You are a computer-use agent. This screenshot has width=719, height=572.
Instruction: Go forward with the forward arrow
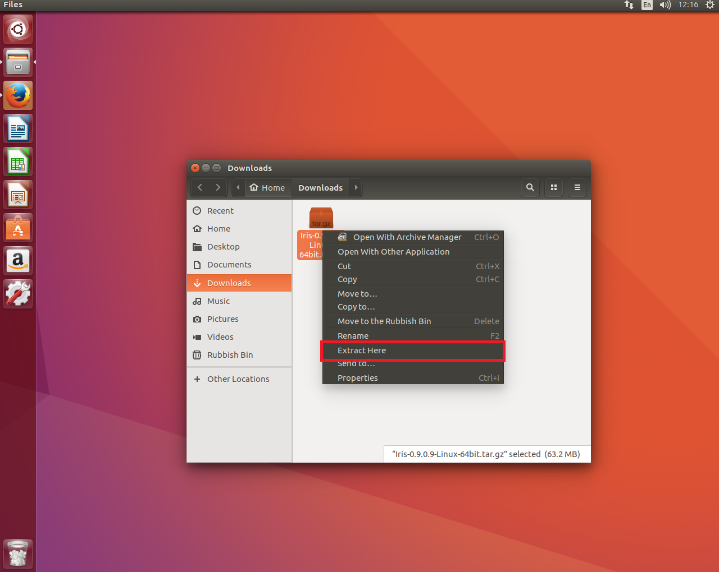[x=218, y=187]
